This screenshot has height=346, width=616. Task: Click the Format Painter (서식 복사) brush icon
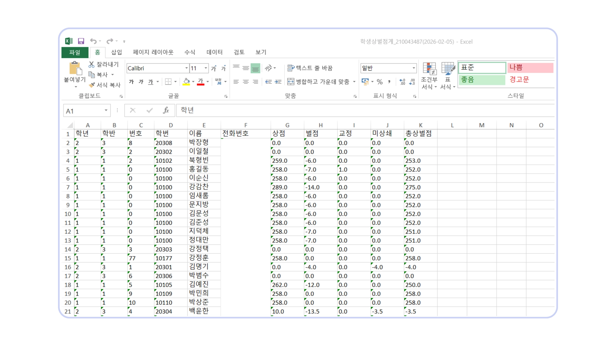click(x=92, y=85)
